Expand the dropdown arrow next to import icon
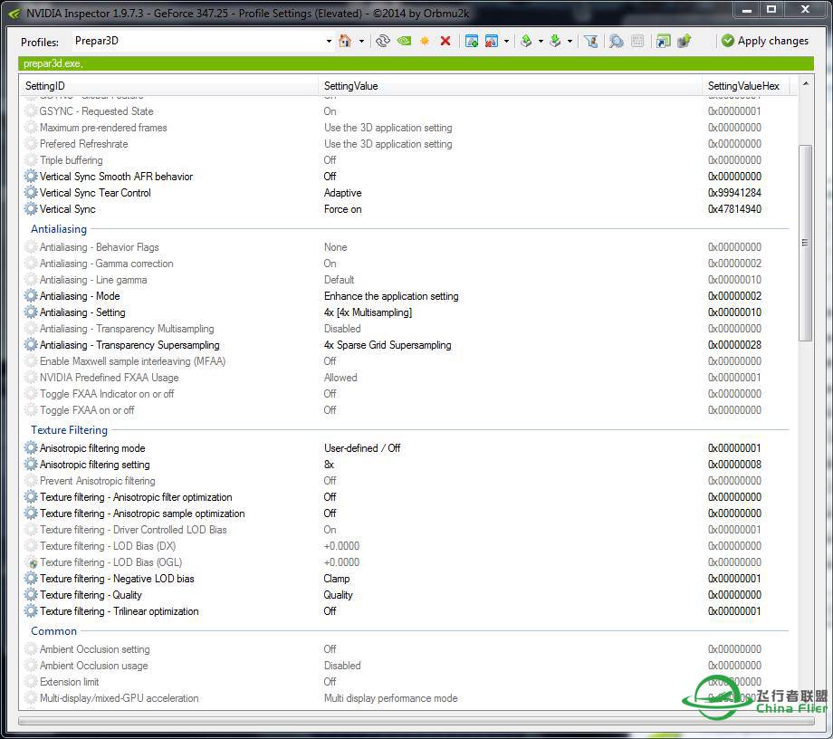Image resolution: width=833 pixels, height=739 pixels. [x=570, y=41]
